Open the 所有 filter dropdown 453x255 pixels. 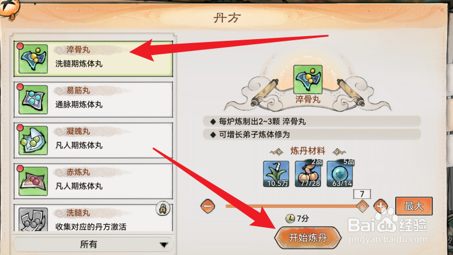coord(93,245)
